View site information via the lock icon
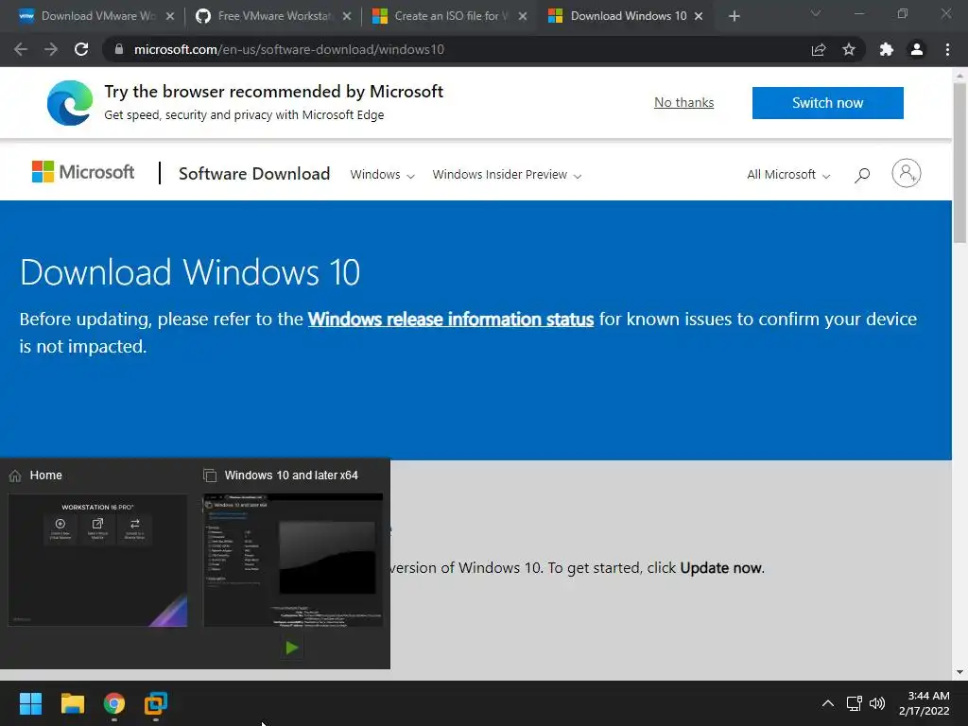968x726 pixels. pyautogui.click(x=119, y=49)
